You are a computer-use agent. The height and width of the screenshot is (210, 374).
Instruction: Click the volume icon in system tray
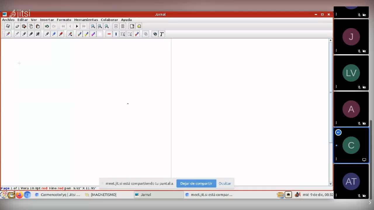[x=297, y=195]
